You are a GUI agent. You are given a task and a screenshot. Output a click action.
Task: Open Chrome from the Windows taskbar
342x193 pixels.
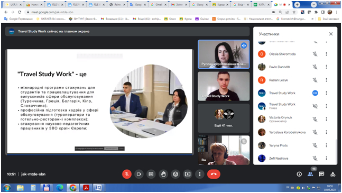pyautogui.click(x=73, y=188)
